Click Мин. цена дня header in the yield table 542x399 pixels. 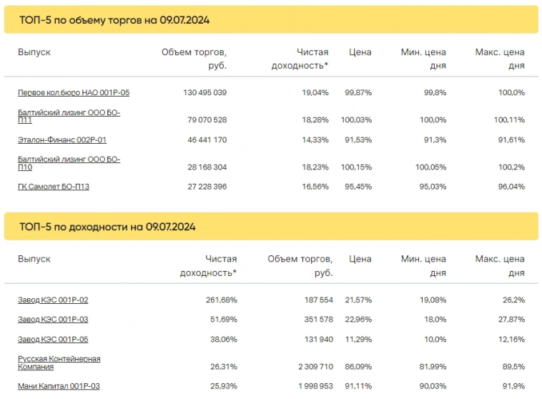coord(423,265)
